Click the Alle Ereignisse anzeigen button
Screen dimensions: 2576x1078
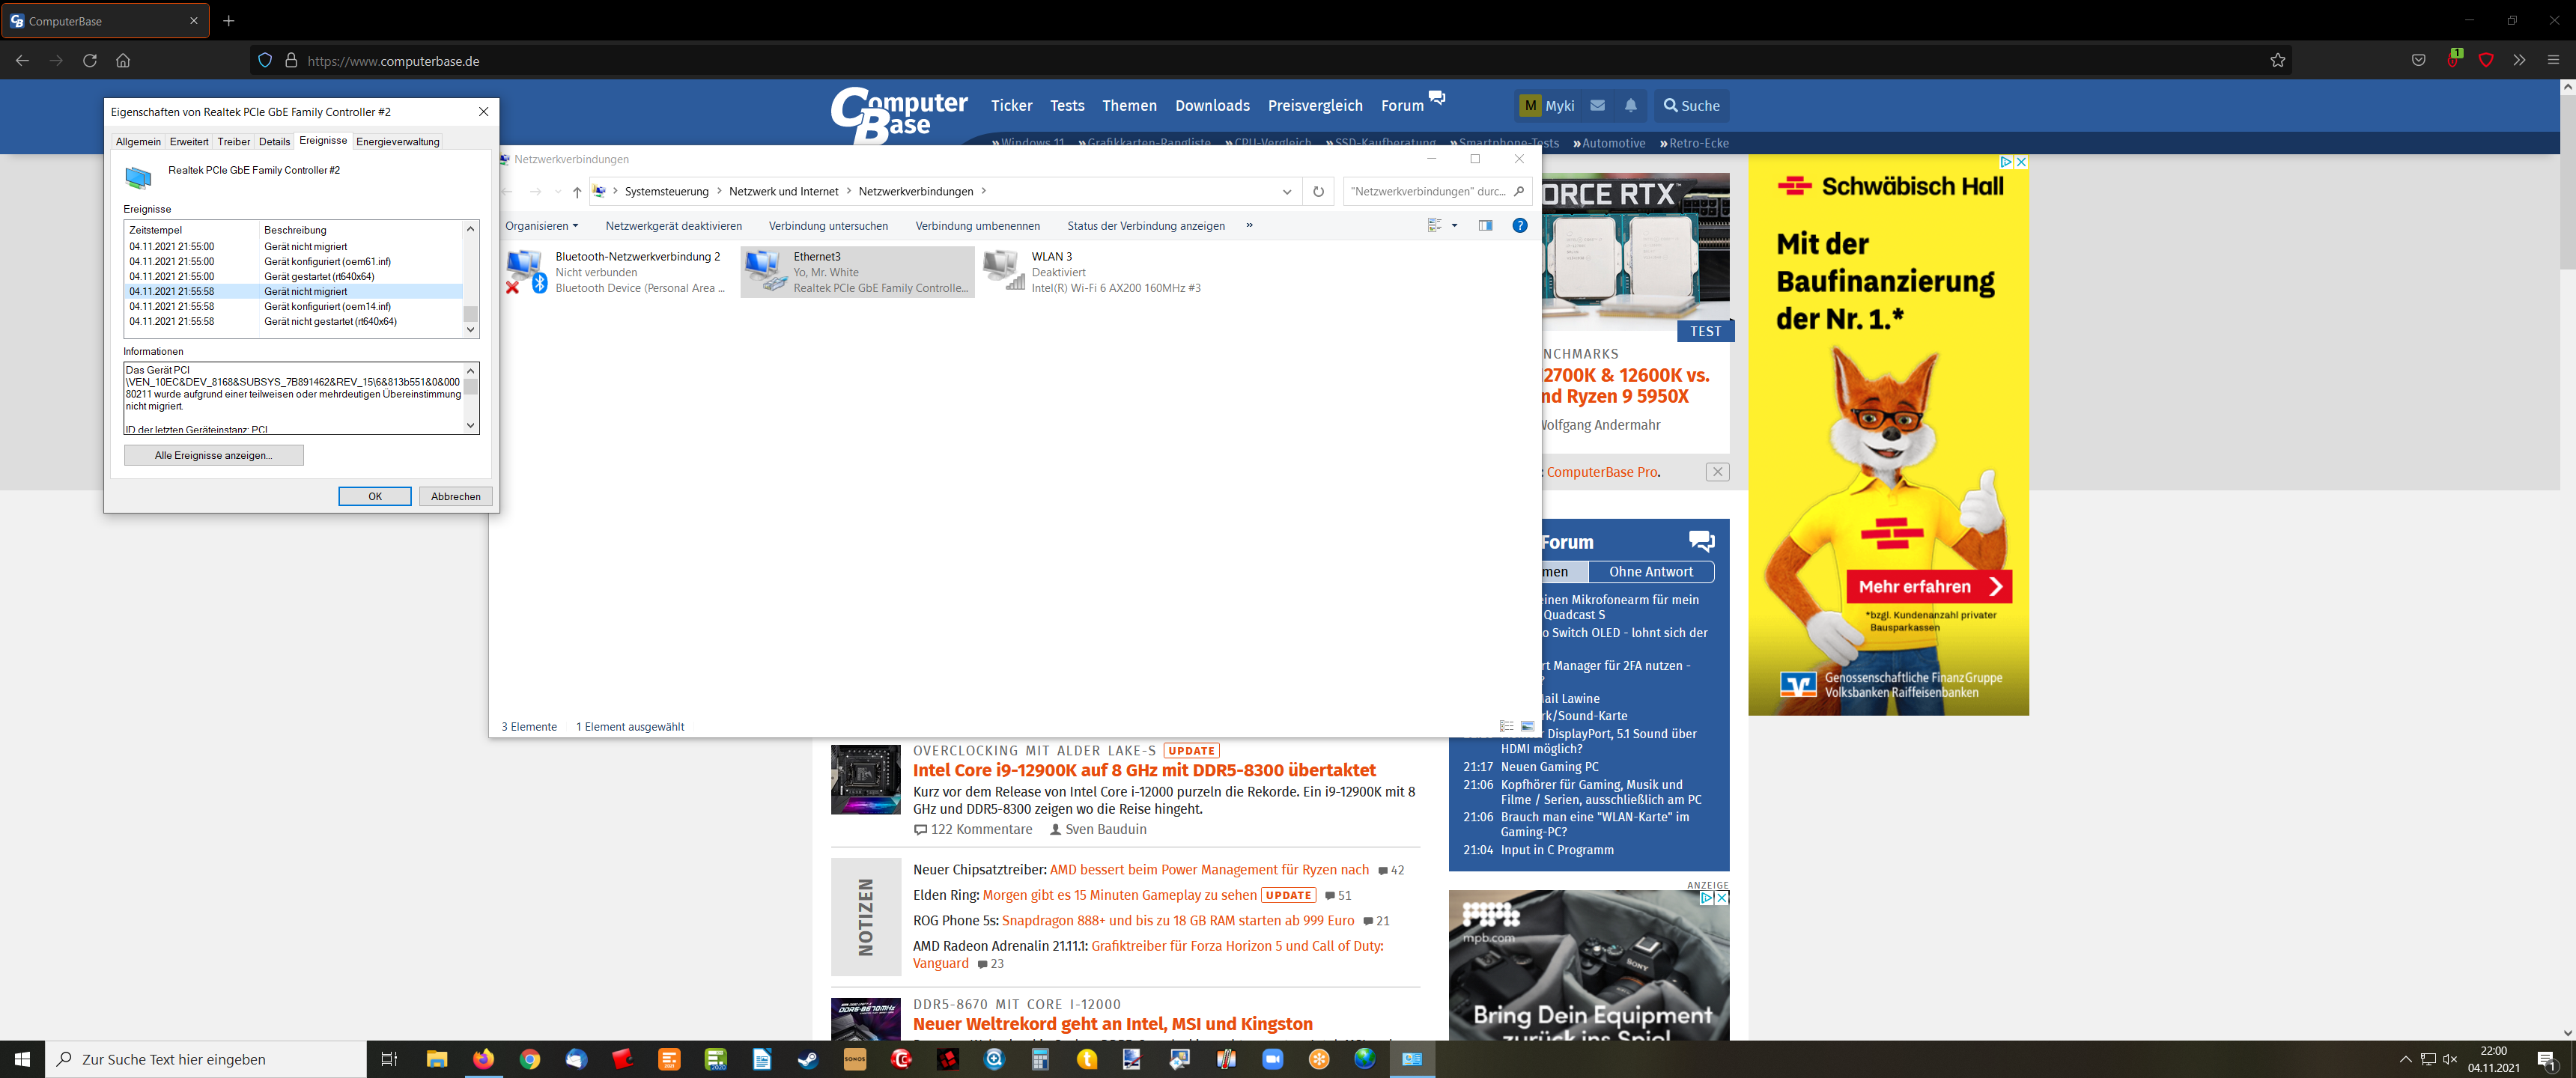click(213, 454)
